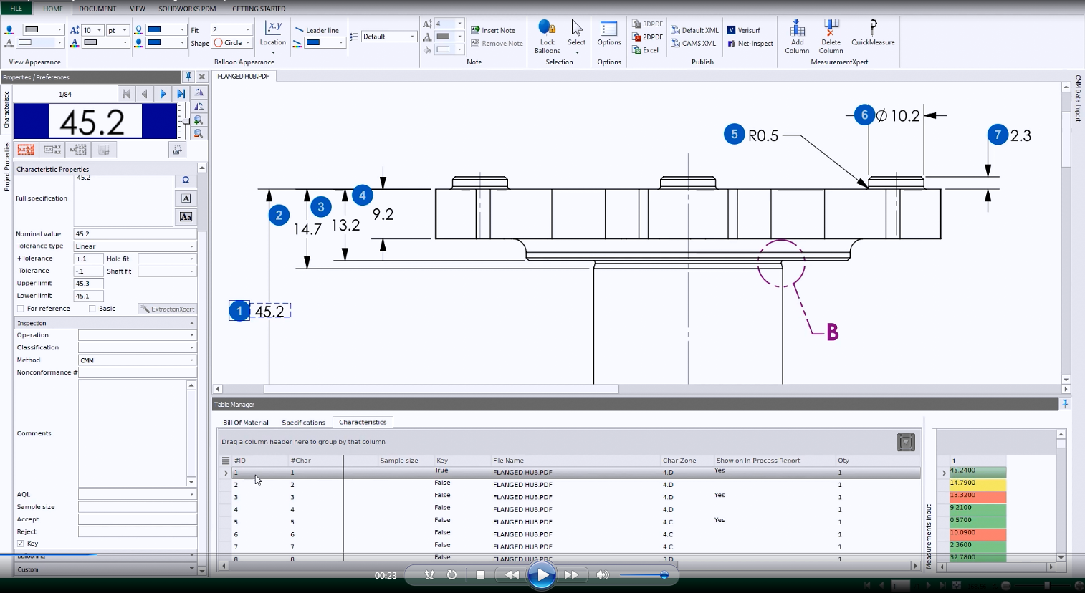
Task: Go to previous characteristic
Action: click(x=145, y=94)
